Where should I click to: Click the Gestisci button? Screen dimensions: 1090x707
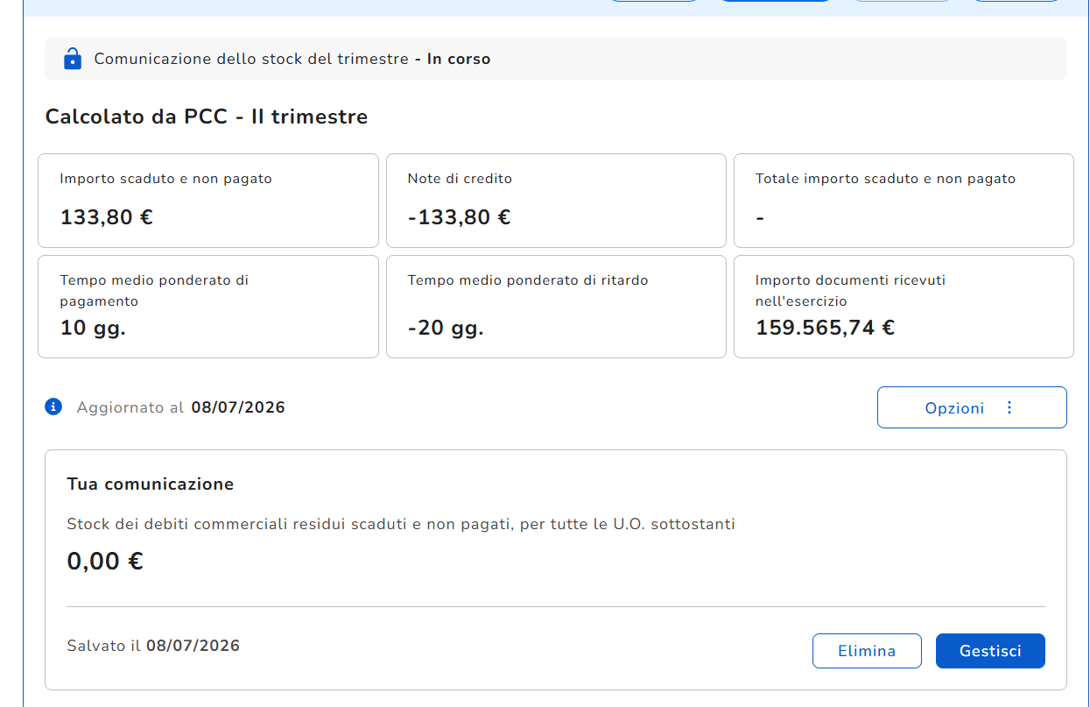pyautogui.click(x=990, y=651)
